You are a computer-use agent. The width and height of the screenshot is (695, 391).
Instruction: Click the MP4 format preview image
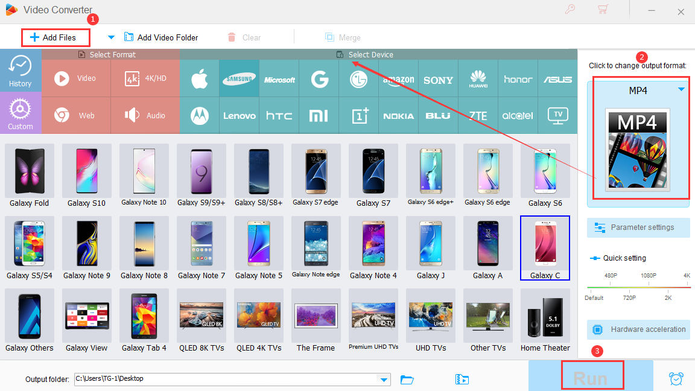click(638, 150)
